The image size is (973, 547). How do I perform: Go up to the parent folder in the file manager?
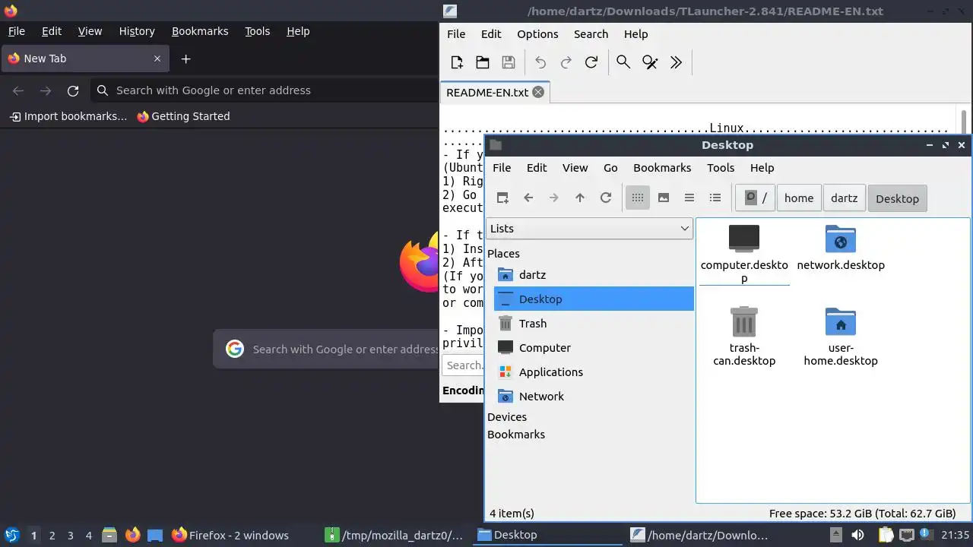click(x=580, y=198)
